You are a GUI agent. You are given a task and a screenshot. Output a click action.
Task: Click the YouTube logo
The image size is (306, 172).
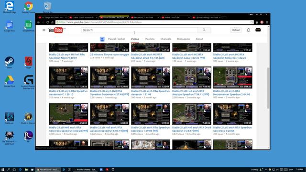[55, 30]
